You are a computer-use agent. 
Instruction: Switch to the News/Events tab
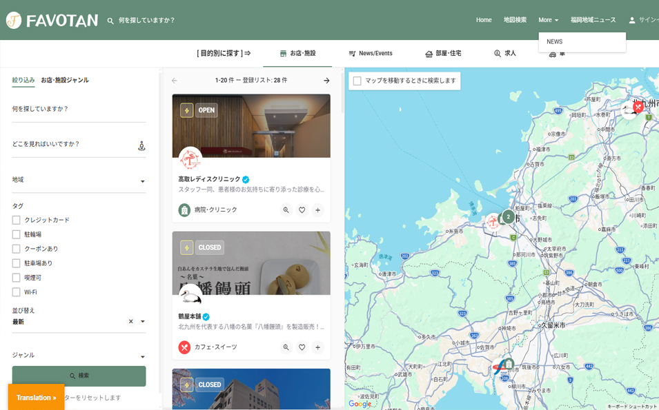point(371,54)
